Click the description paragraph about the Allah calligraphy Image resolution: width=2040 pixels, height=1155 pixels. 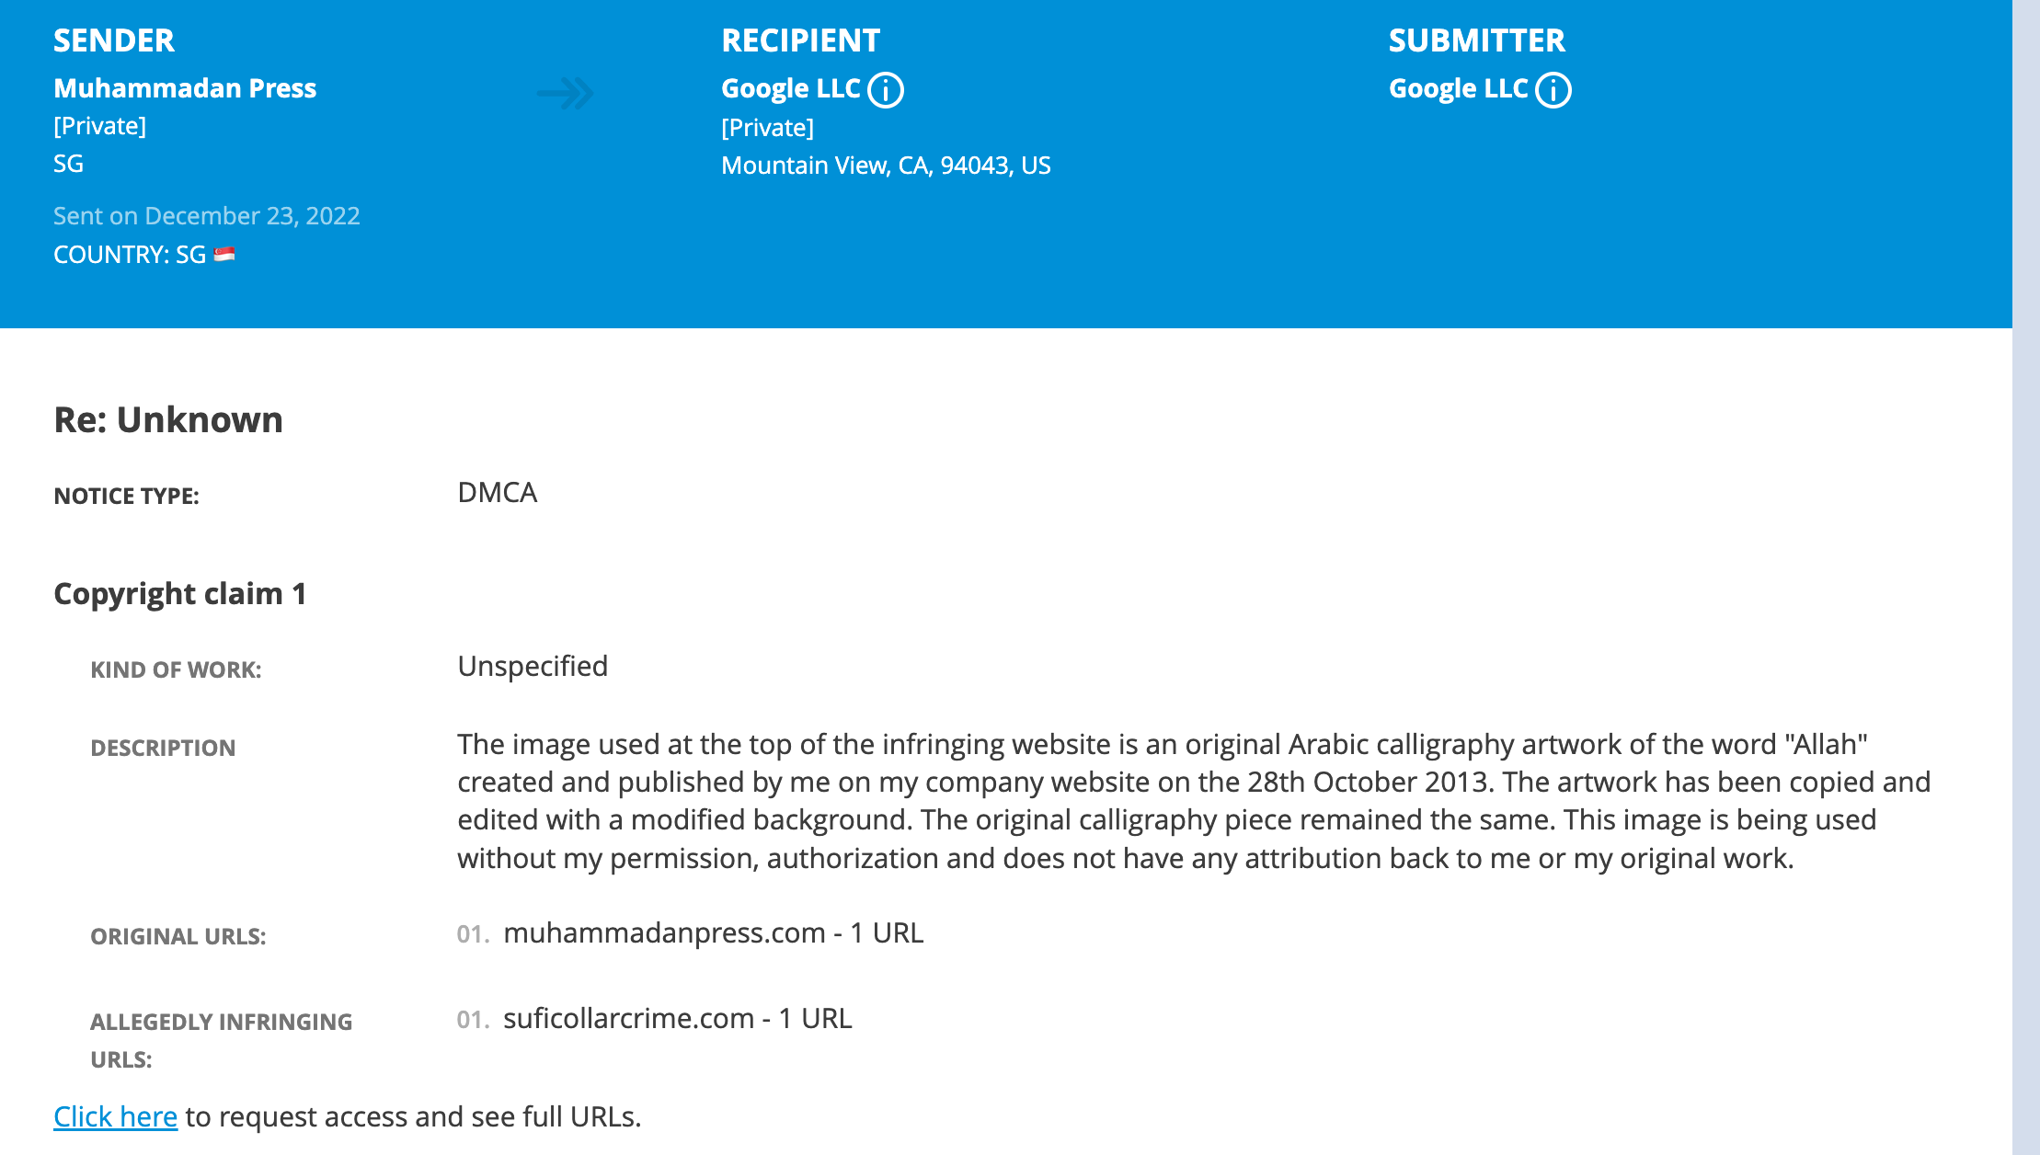click(1193, 800)
